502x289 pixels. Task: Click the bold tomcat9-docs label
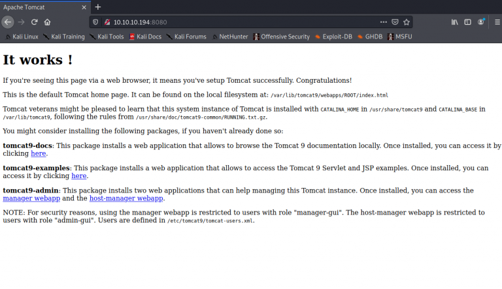click(x=27, y=145)
